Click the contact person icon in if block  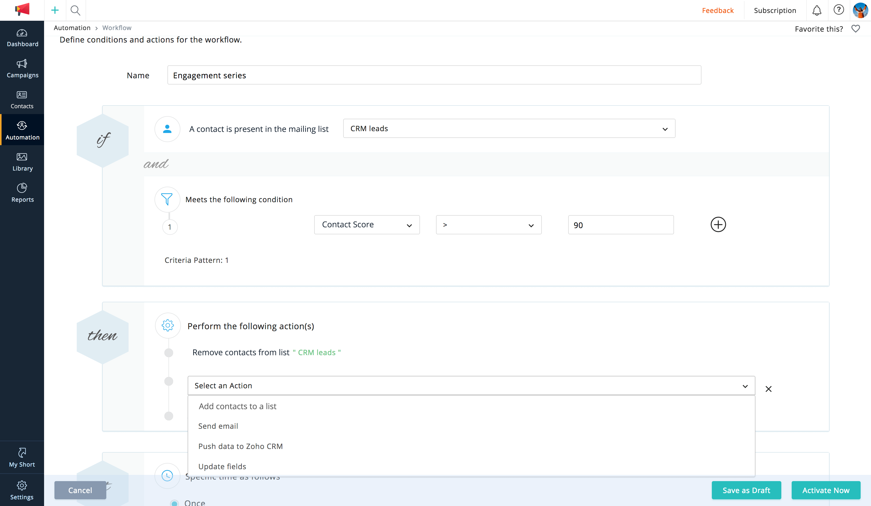(x=167, y=129)
